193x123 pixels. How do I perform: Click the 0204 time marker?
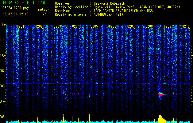point(76,26)
